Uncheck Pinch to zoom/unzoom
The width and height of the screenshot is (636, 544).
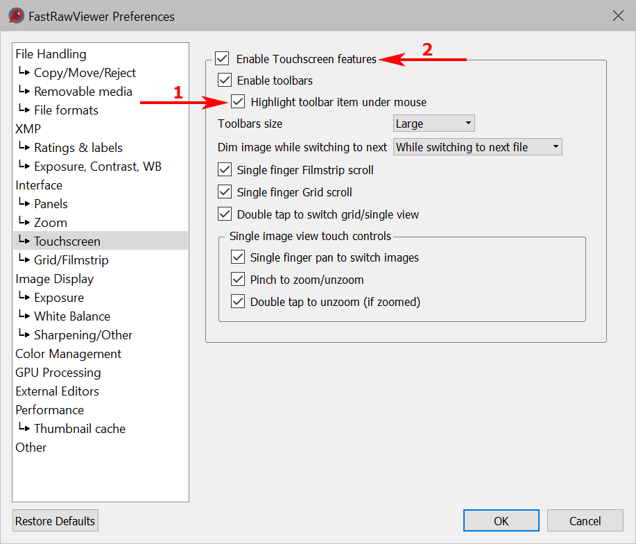pyautogui.click(x=238, y=280)
